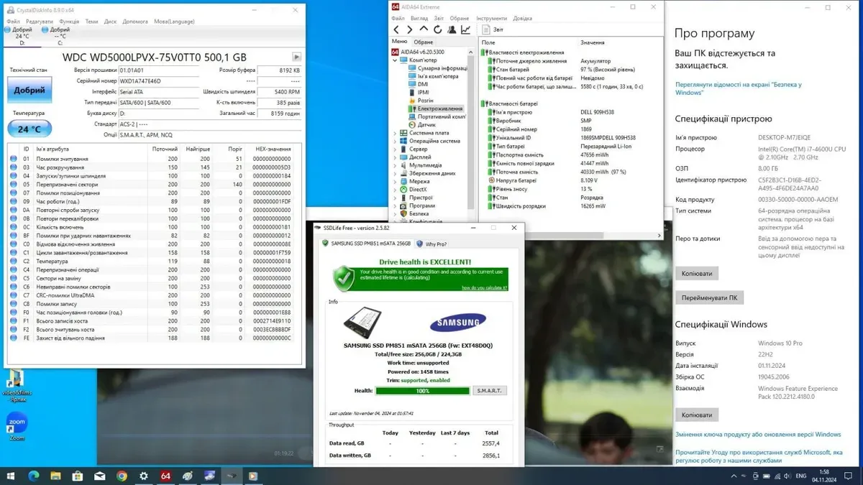Viewport: 863px width, 485px height.
Task: Click the AIDA64 back navigation arrow
Action: (396, 29)
